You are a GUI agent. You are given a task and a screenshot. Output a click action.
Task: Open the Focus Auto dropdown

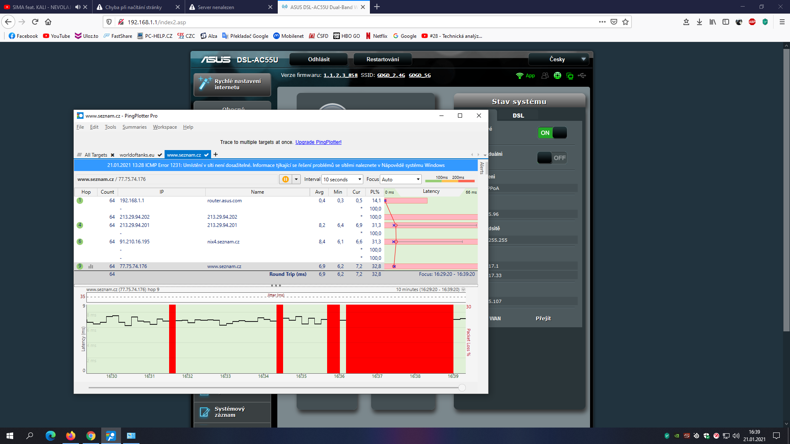401,179
